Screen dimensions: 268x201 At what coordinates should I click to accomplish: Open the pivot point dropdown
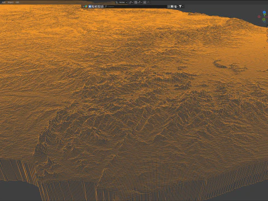[x=131, y=2]
